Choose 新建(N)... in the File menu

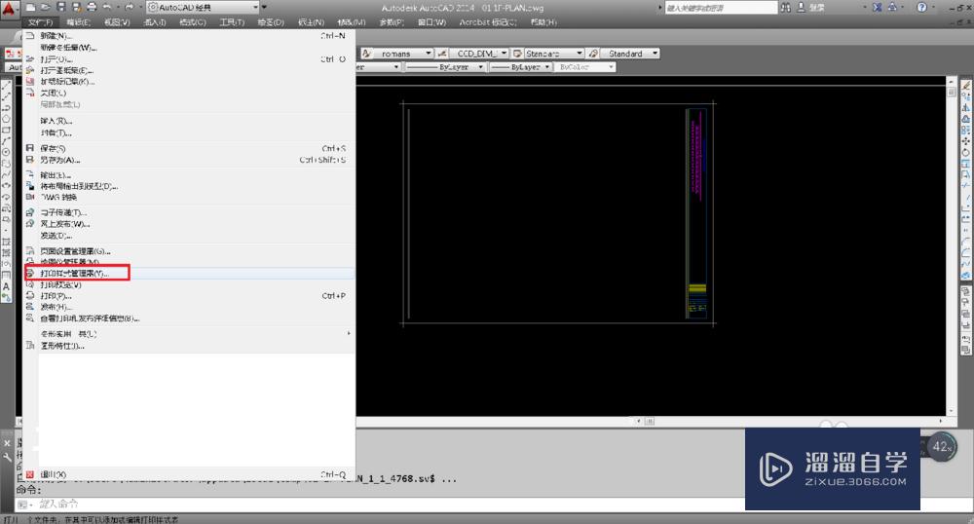[x=190, y=36]
